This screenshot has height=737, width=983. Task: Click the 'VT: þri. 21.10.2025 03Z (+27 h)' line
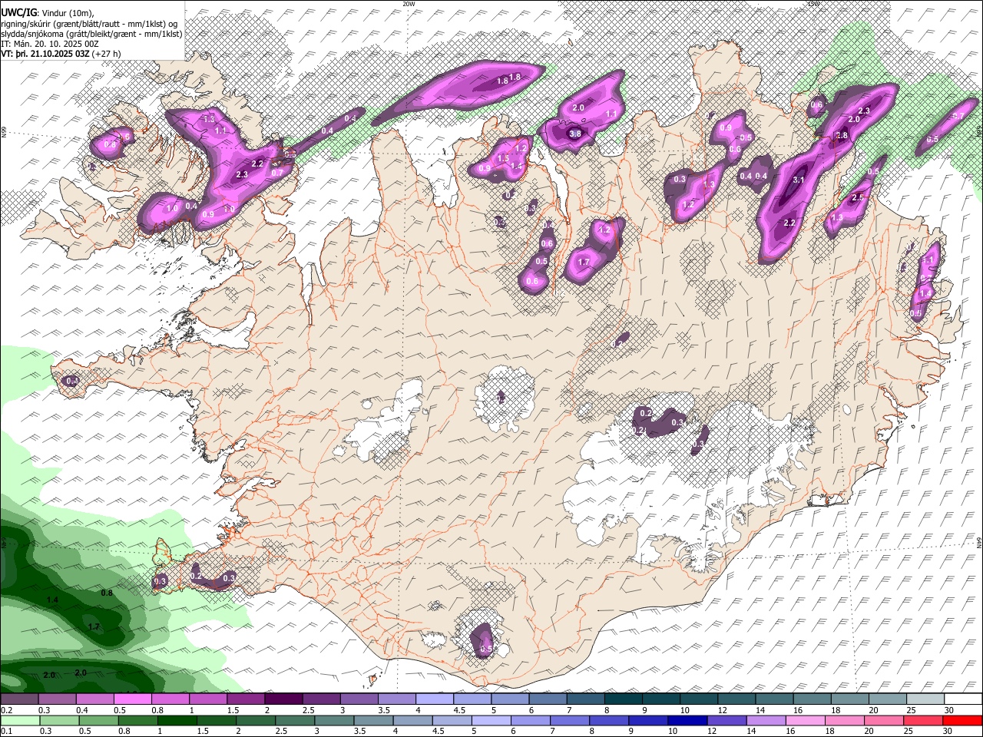(x=61, y=54)
